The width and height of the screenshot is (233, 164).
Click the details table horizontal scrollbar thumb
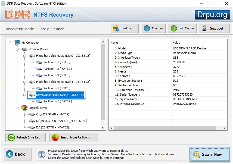165,128
